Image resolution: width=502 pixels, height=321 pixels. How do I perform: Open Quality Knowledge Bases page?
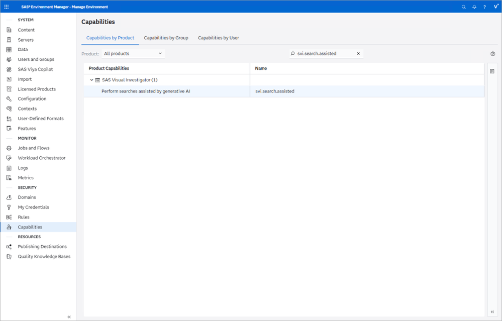(44, 257)
